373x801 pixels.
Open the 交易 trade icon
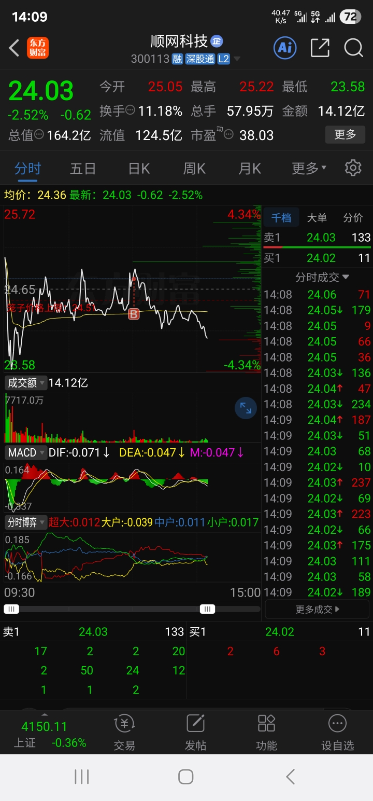coord(124,733)
